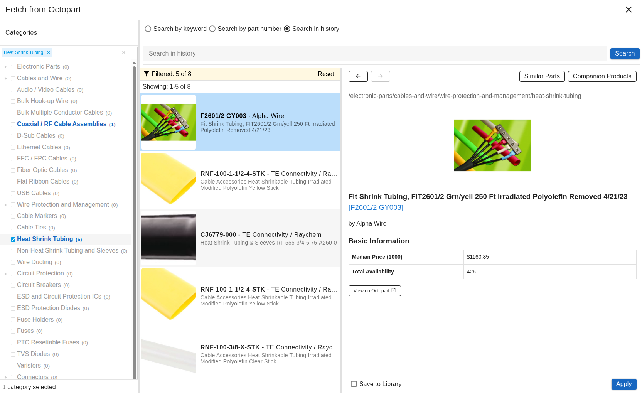Select FFC / FPC Cables category
Viewport: 642px width, 393px height.
(42, 159)
